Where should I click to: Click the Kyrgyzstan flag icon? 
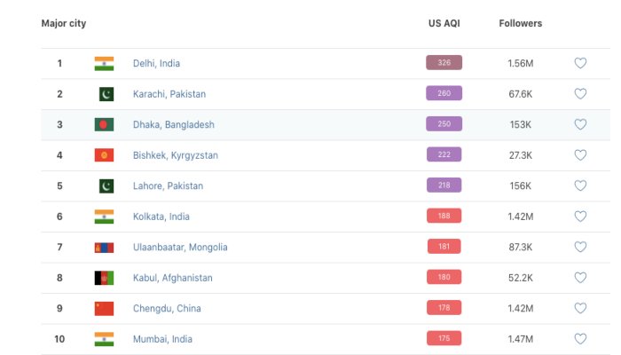tap(104, 155)
